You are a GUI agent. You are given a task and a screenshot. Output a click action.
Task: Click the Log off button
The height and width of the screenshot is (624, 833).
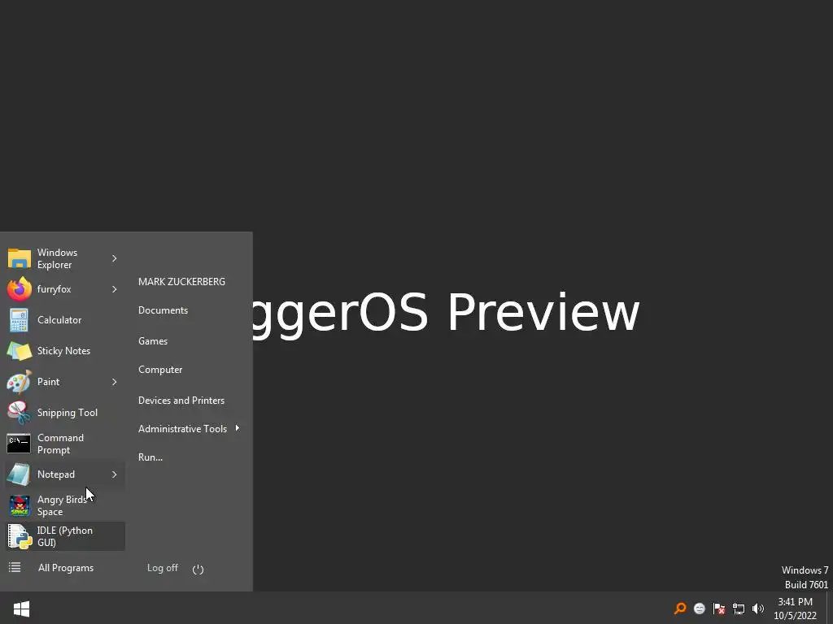point(163,568)
